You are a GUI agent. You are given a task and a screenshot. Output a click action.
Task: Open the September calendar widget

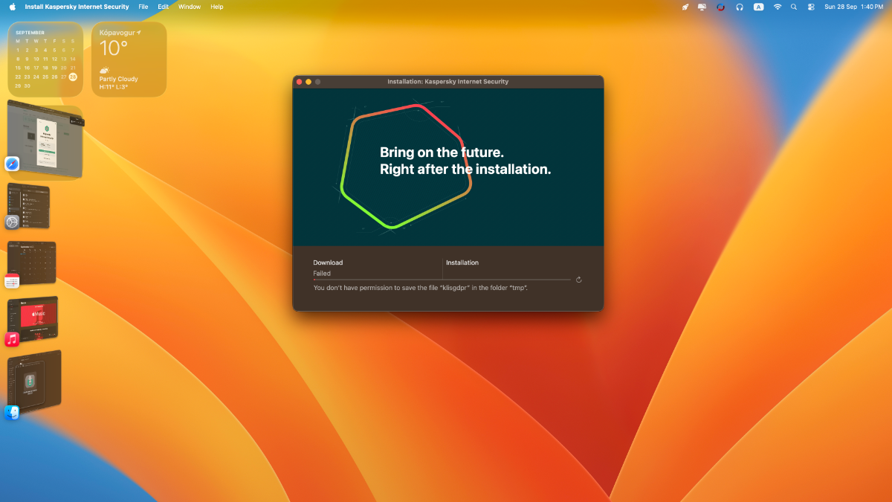pos(46,59)
